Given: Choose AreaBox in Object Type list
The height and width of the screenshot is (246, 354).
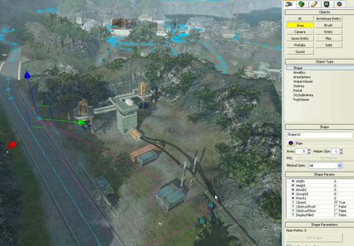Looking at the screenshot, I should (299, 73).
